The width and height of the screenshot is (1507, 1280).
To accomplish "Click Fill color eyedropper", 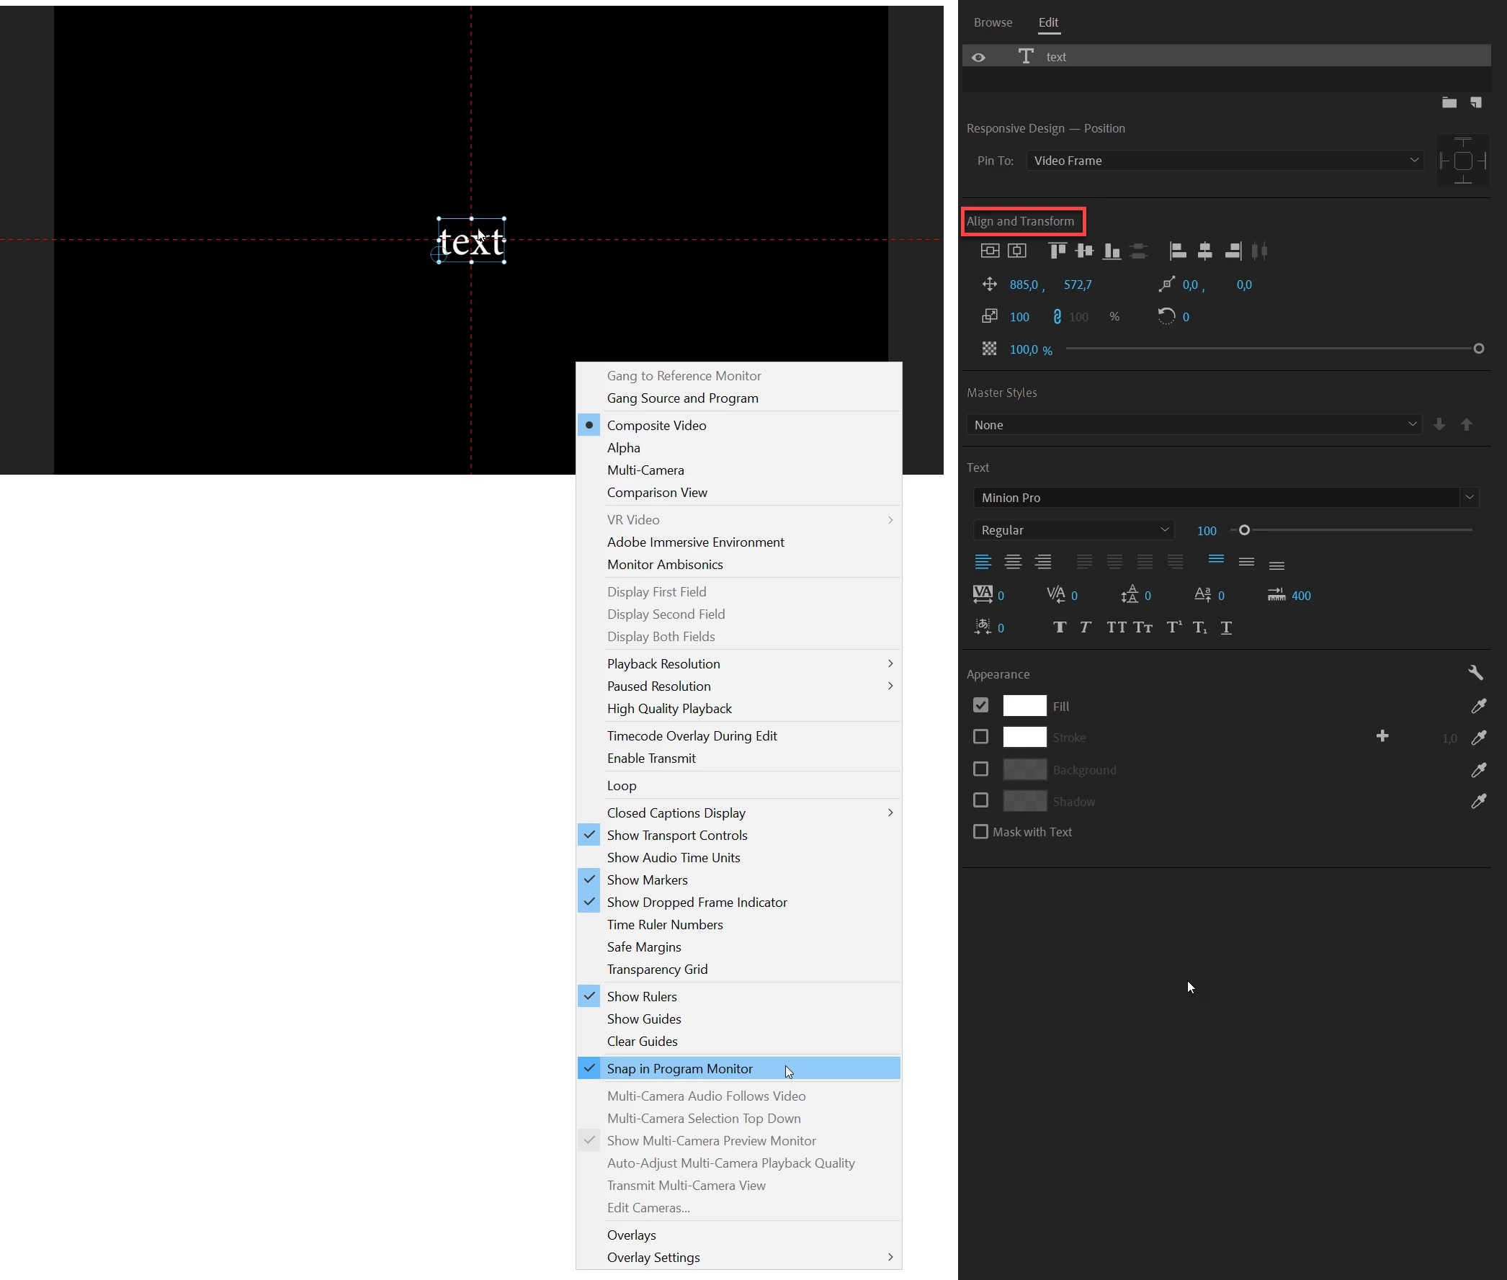I will (1478, 706).
